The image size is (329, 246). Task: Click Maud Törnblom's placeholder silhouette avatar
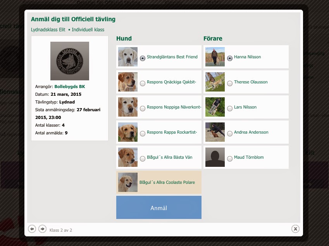click(215, 157)
